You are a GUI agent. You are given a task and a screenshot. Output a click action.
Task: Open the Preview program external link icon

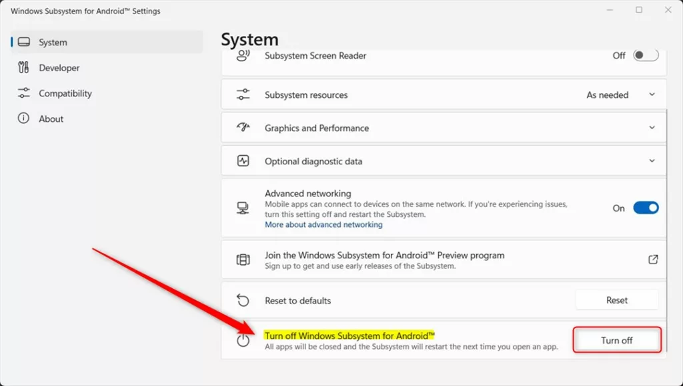[653, 260]
